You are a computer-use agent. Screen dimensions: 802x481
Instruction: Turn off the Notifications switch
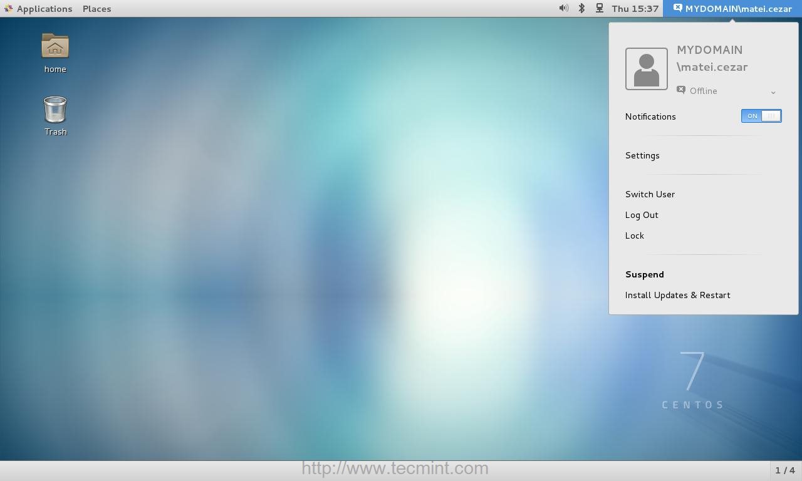coord(761,116)
